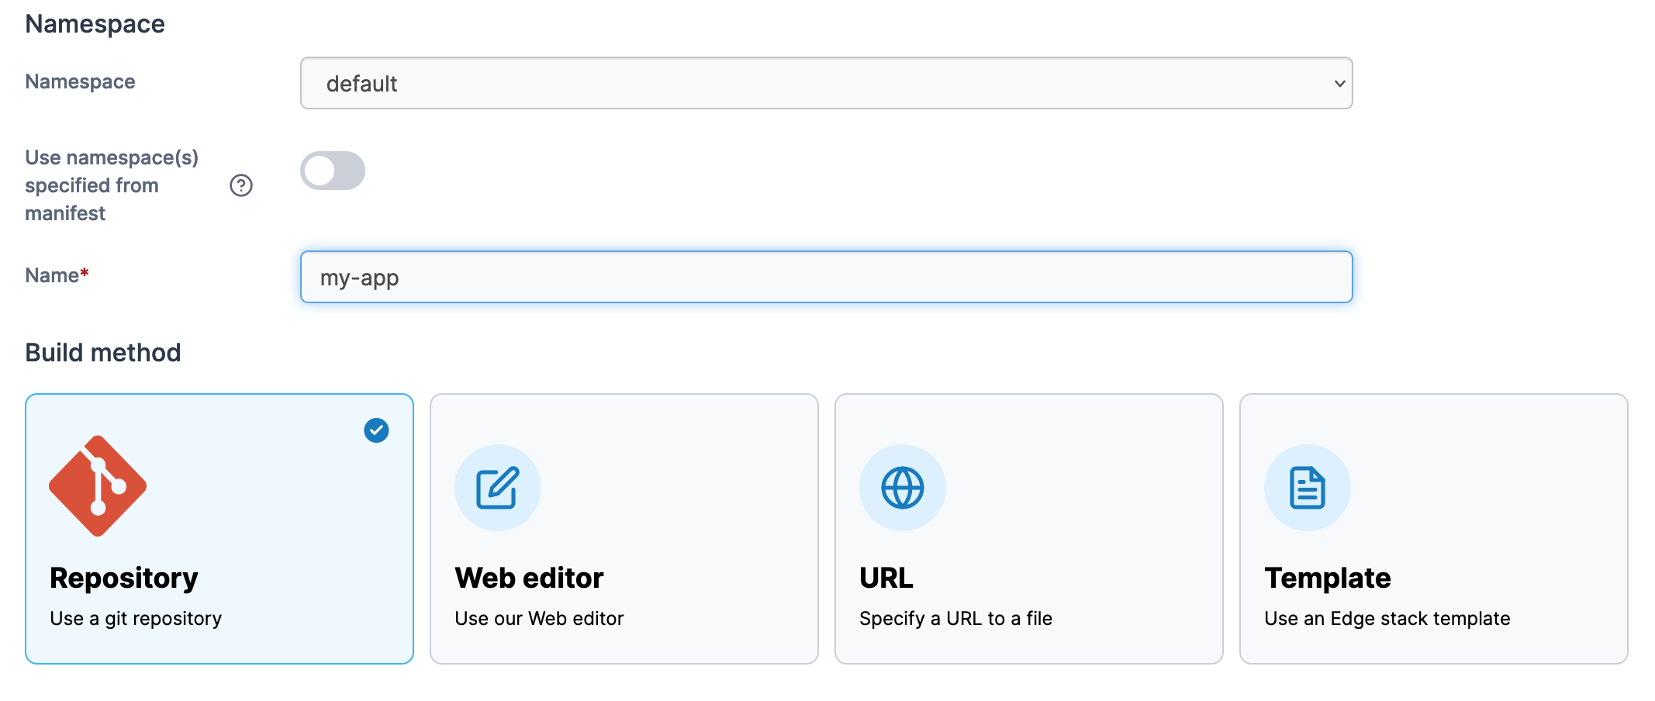Click the Namespace dropdown chevron arrow

(1339, 84)
